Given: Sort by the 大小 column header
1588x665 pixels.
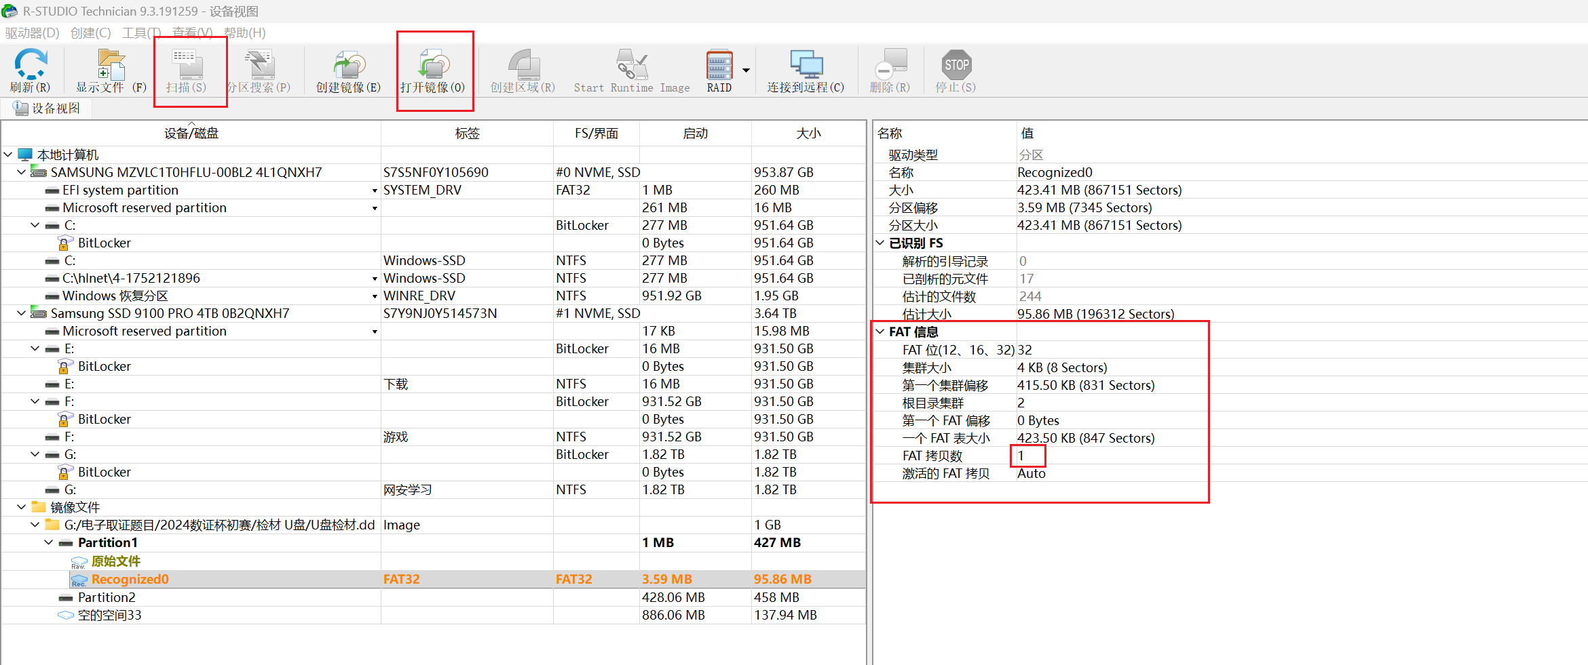Looking at the screenshot, I should point(808,134).
